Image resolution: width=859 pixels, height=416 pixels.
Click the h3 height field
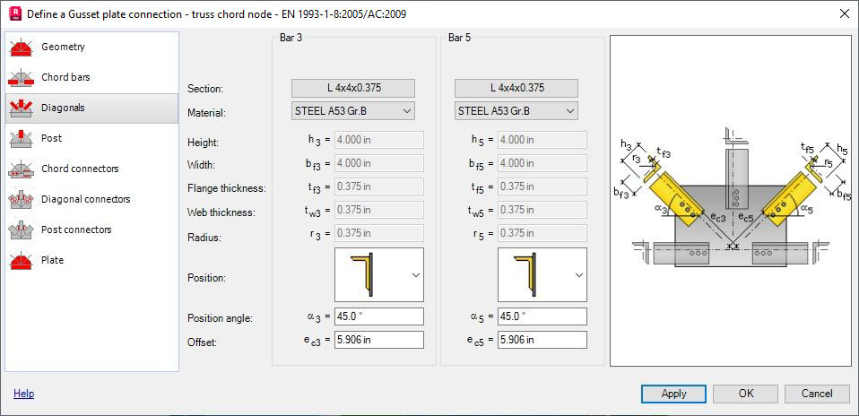(x=378, y=140)
